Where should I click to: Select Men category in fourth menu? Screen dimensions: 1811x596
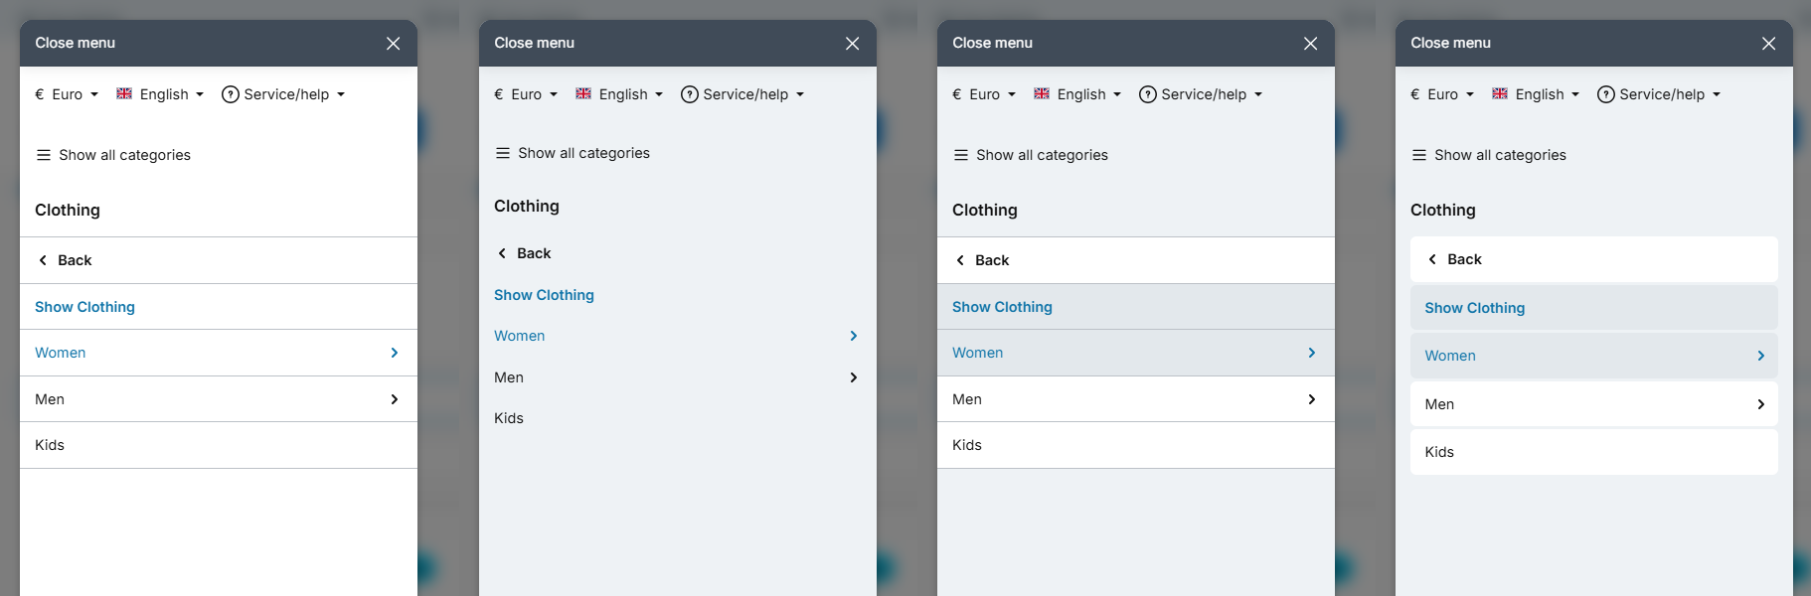1593,404
